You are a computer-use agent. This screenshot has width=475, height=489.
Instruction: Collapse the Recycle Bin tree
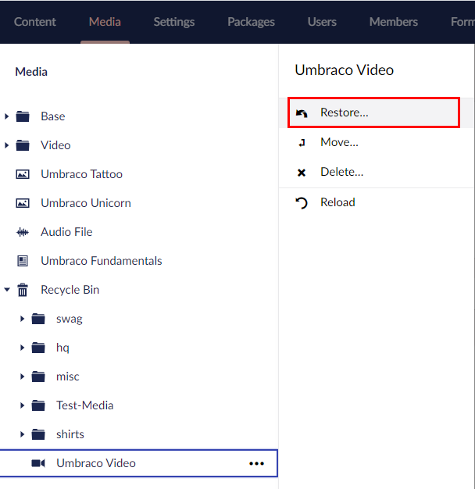coord(7,290)
